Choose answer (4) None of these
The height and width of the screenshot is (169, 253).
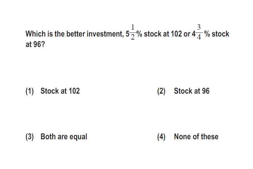click(x=188, y=137)
